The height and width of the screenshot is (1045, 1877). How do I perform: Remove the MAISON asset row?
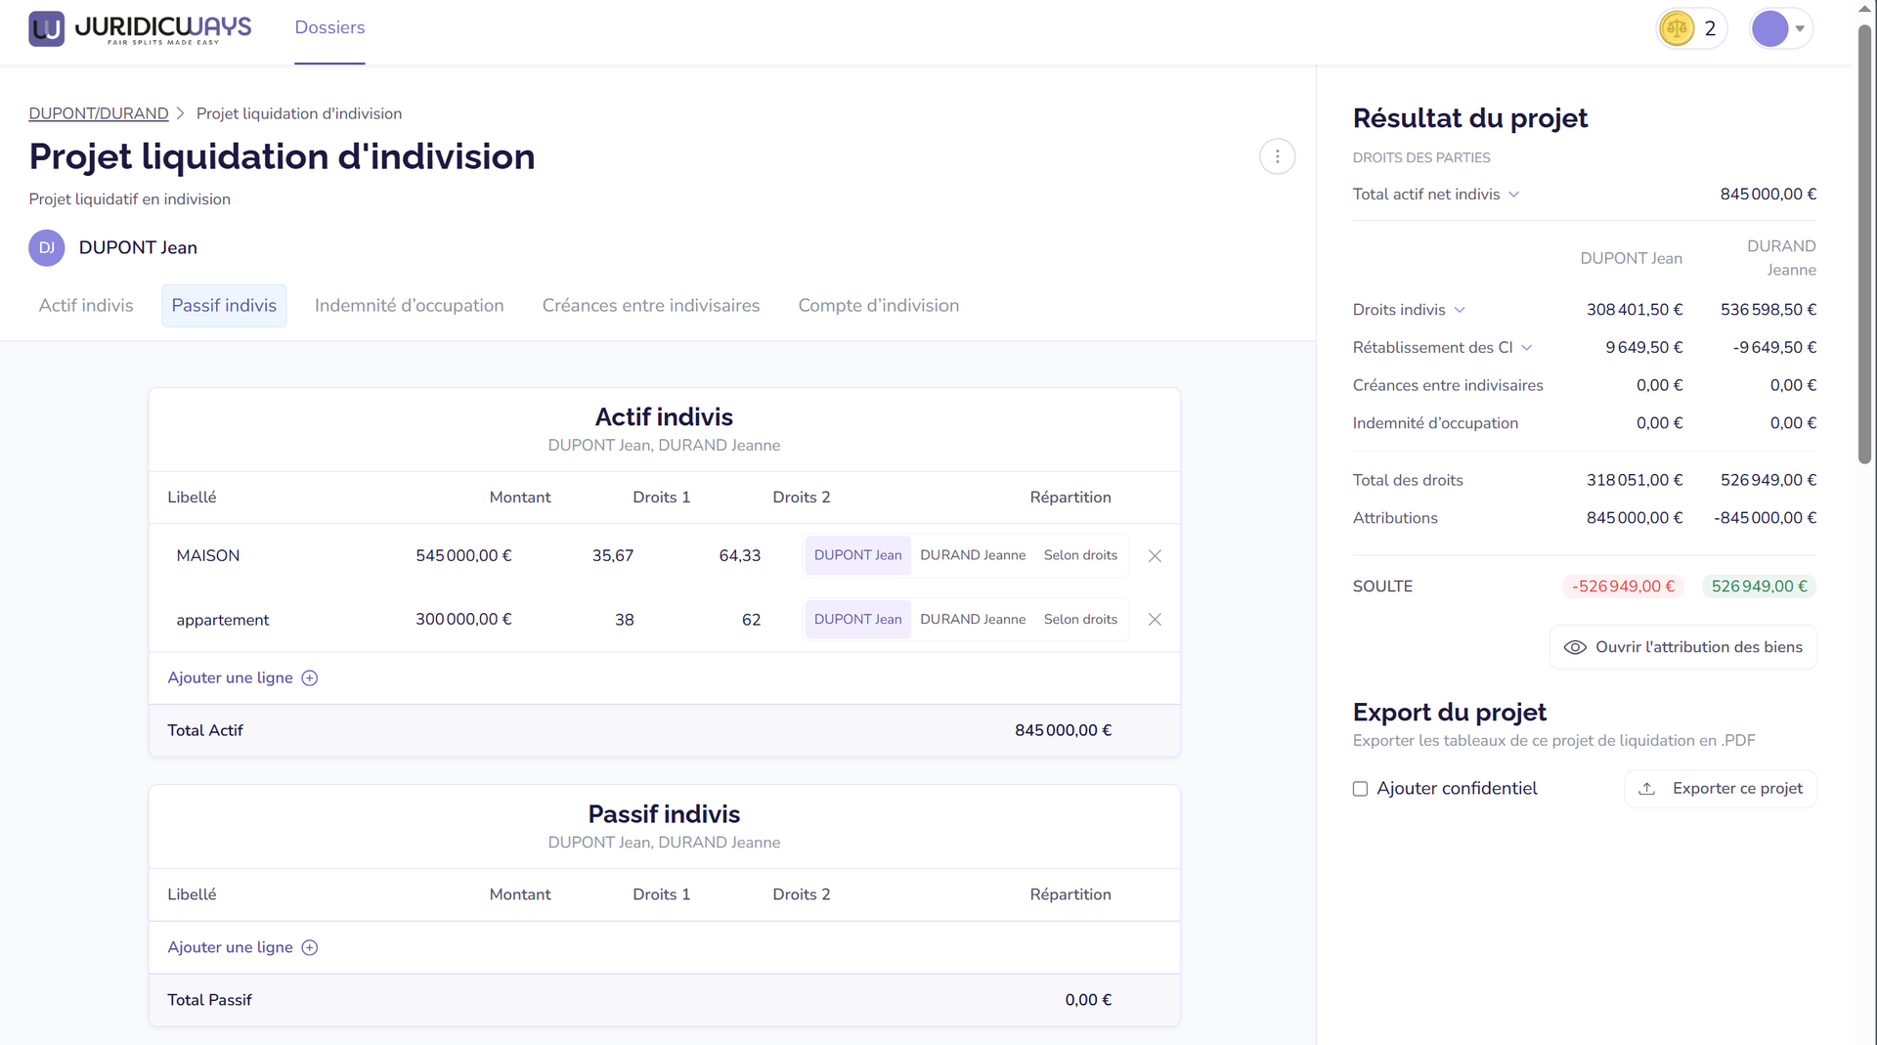(x=1155, y=556)
